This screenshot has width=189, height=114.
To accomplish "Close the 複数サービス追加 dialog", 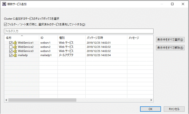I will pyautogui.click(x=183, y=4).
